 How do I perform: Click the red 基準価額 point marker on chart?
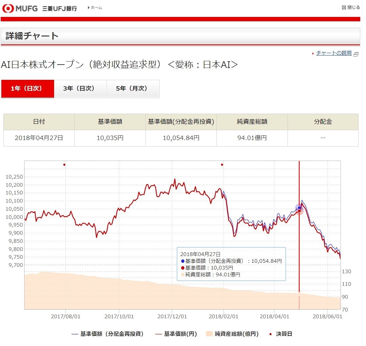pyautogui.click(x=299, y=211)
